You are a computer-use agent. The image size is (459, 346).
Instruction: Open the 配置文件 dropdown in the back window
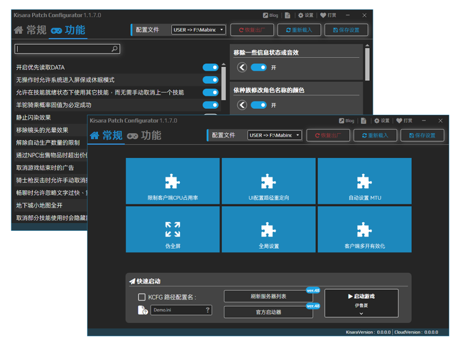click(x=199, y=30)
